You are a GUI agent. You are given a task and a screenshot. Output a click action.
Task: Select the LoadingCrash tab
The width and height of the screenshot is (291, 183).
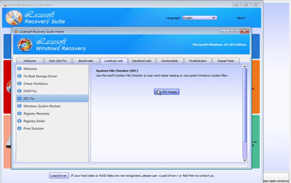point(114,61)
